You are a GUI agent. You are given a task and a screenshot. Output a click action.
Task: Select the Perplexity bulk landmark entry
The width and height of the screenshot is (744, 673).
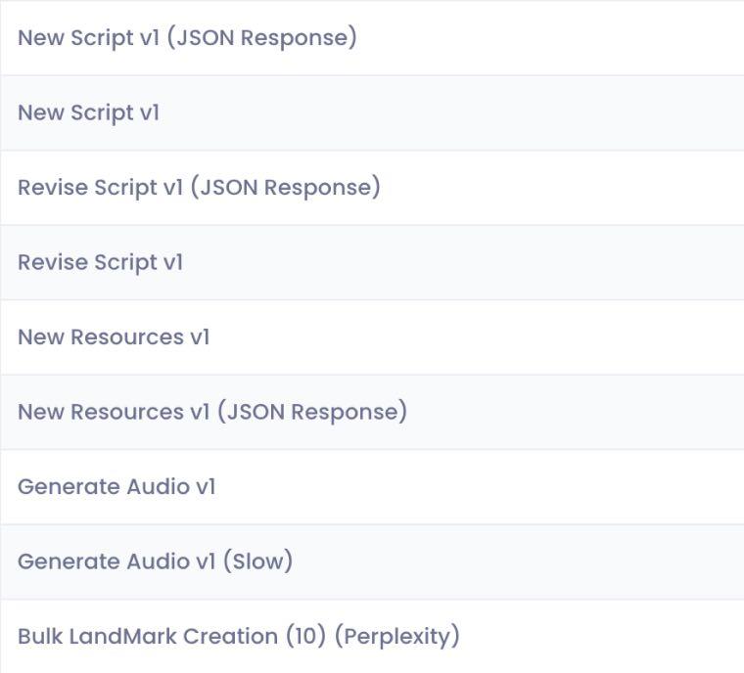click(239, 636)
